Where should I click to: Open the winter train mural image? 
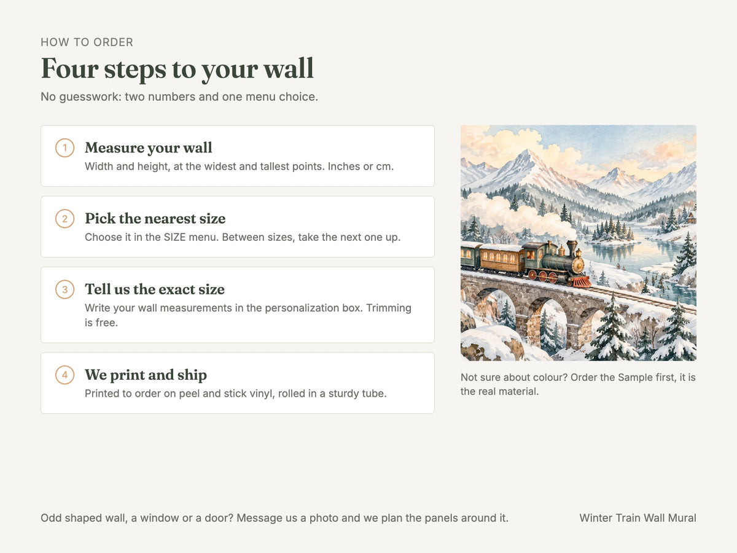click(x=579, y=243)
